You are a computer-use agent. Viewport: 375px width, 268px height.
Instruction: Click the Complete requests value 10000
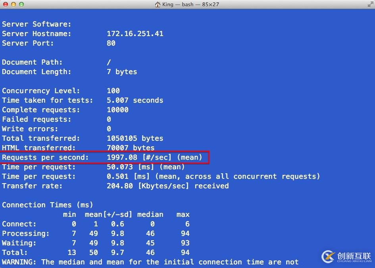tap(117, 110)
